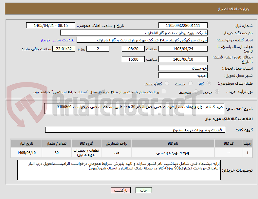The width and height of the screenshot is (258, 199).
Task: Select the کالا/خدمت radio button
Action: pyautogui.click(x=167, y=83)
